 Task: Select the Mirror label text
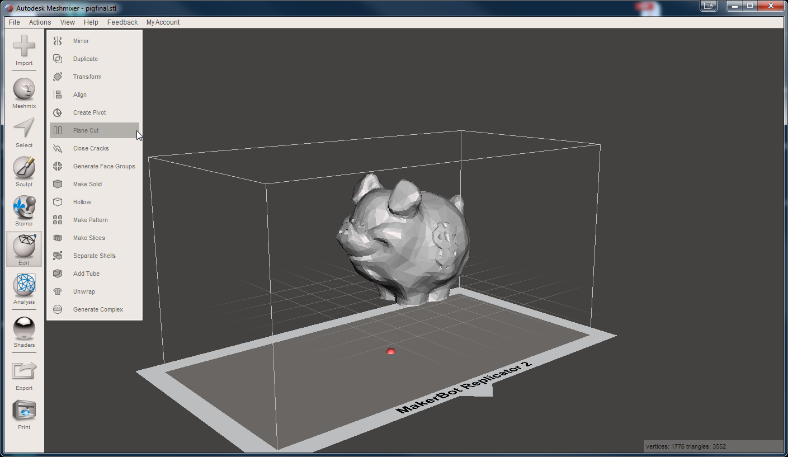point(81,41)
